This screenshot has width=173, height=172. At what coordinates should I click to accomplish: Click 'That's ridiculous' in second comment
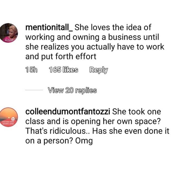(x=56, y=131)
